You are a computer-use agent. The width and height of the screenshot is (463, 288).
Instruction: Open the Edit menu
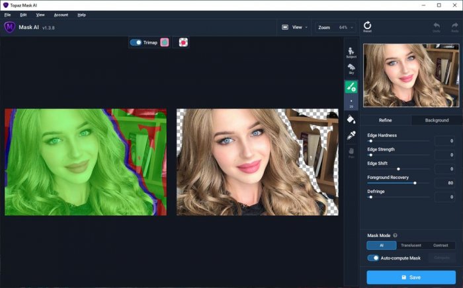(x=24, y=14)
